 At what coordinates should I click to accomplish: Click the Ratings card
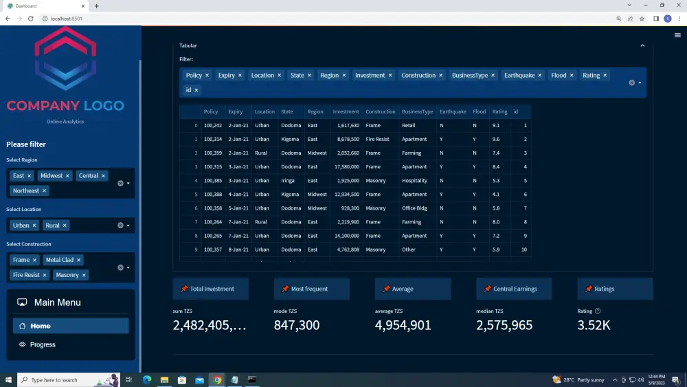tap(615, 289)
